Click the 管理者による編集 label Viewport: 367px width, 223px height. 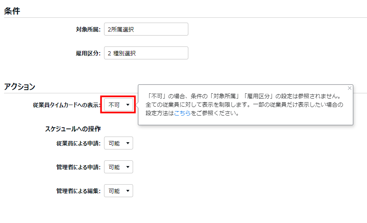pos(78,191)
